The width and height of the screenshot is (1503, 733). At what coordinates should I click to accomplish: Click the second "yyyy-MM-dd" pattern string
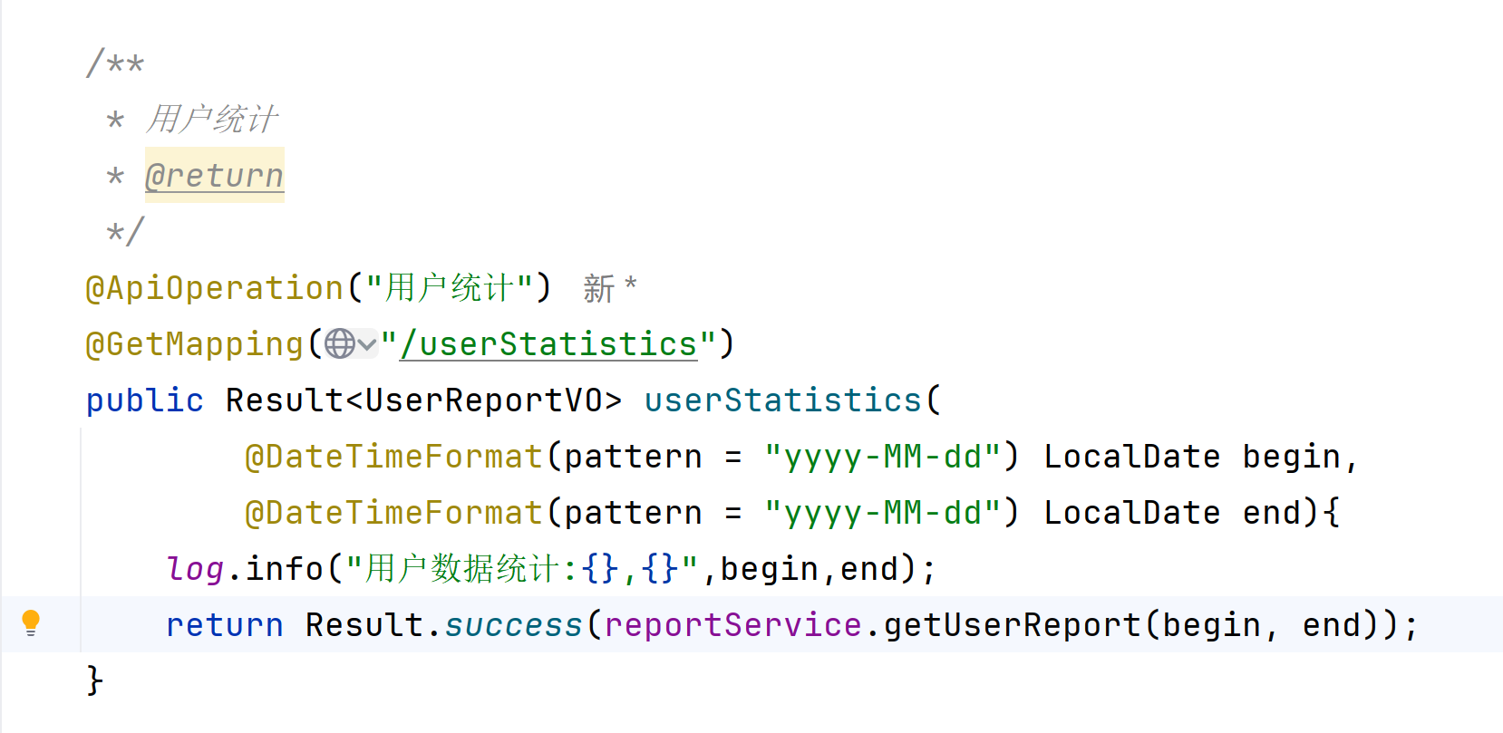pyautogui.click(x=884, y=513)
